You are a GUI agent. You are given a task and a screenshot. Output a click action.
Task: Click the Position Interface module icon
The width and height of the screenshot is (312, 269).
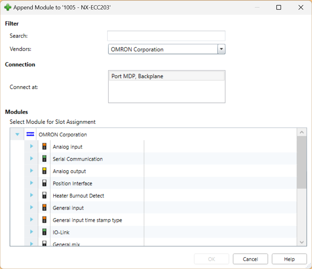pos(44,183)
